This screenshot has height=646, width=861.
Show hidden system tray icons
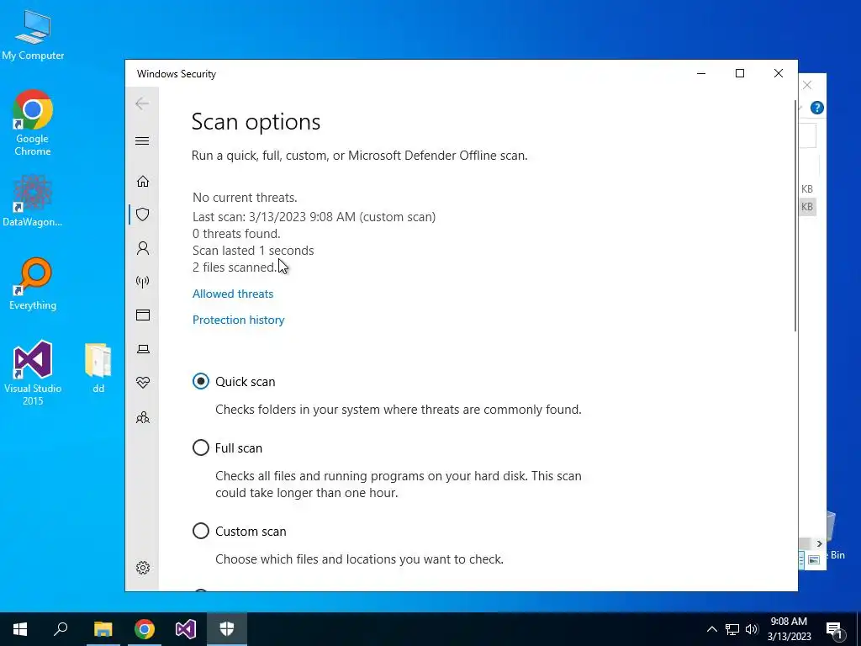tap(711, 629)
